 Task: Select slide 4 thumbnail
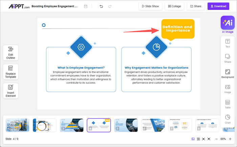[x=99, y=125]
